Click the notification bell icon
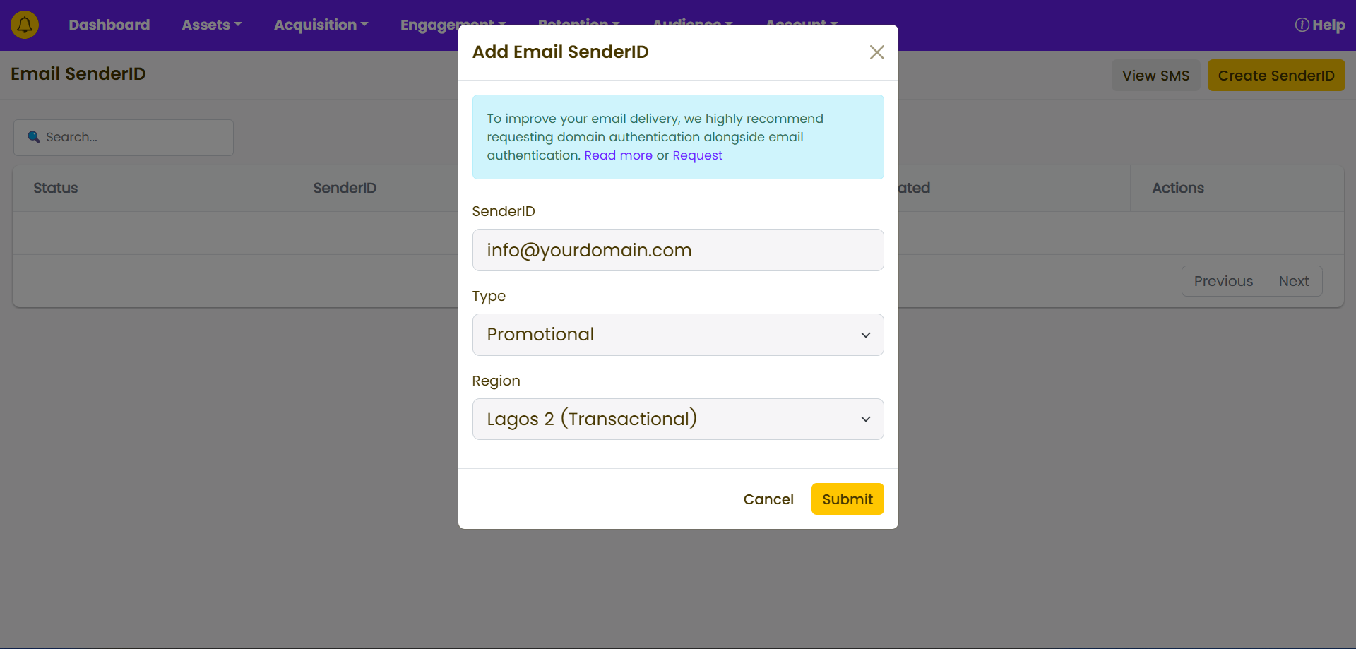 [25, 25]
